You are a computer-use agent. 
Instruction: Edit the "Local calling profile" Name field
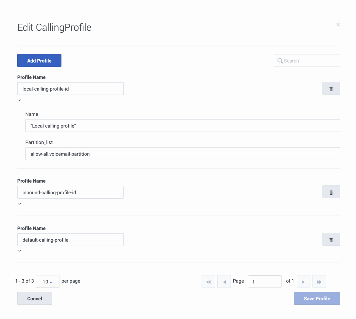pos(183,126)
